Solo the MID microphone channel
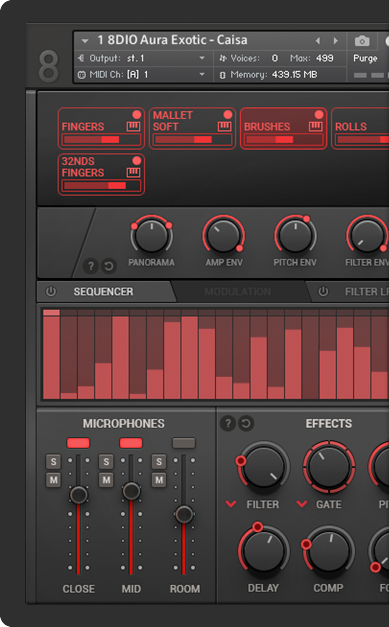Image resolution: width=389 pixels, height=627 pixels. (x=106, y=462)
